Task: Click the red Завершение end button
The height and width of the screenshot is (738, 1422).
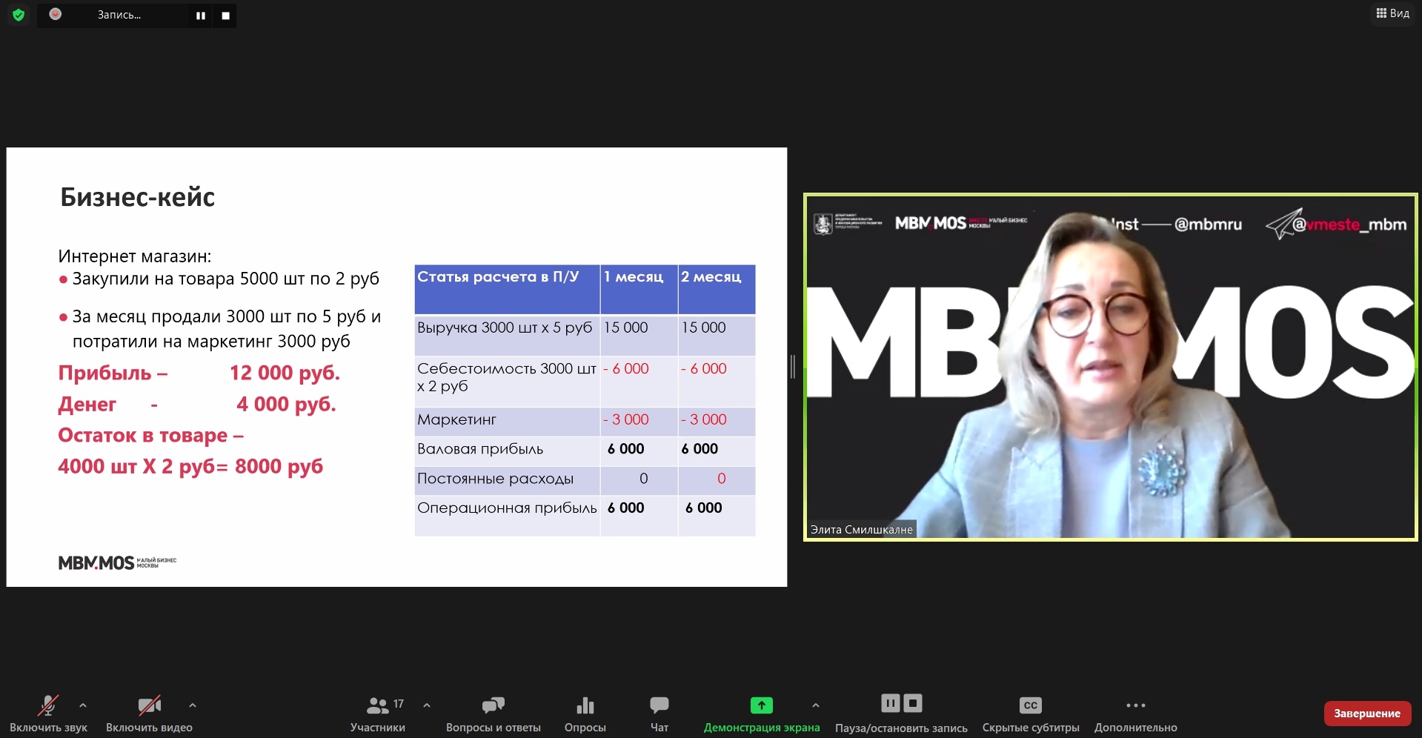Action: click(x=1366, y=714)
